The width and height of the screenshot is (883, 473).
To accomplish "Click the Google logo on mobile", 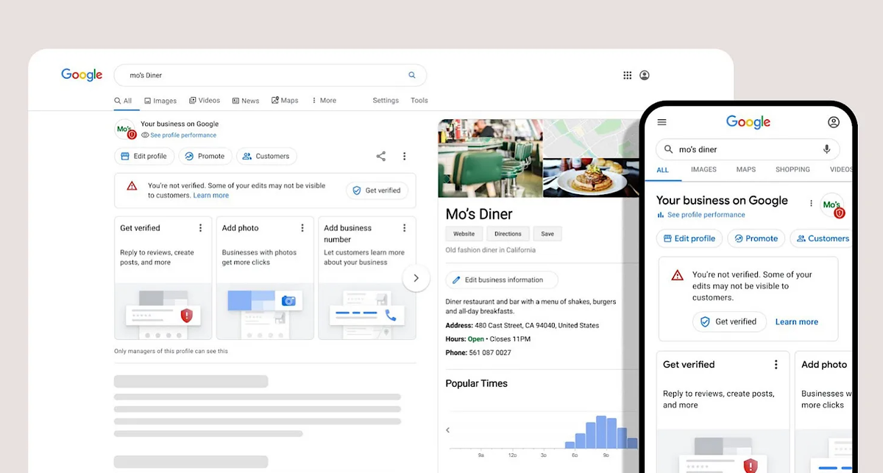I will (748, 122).
